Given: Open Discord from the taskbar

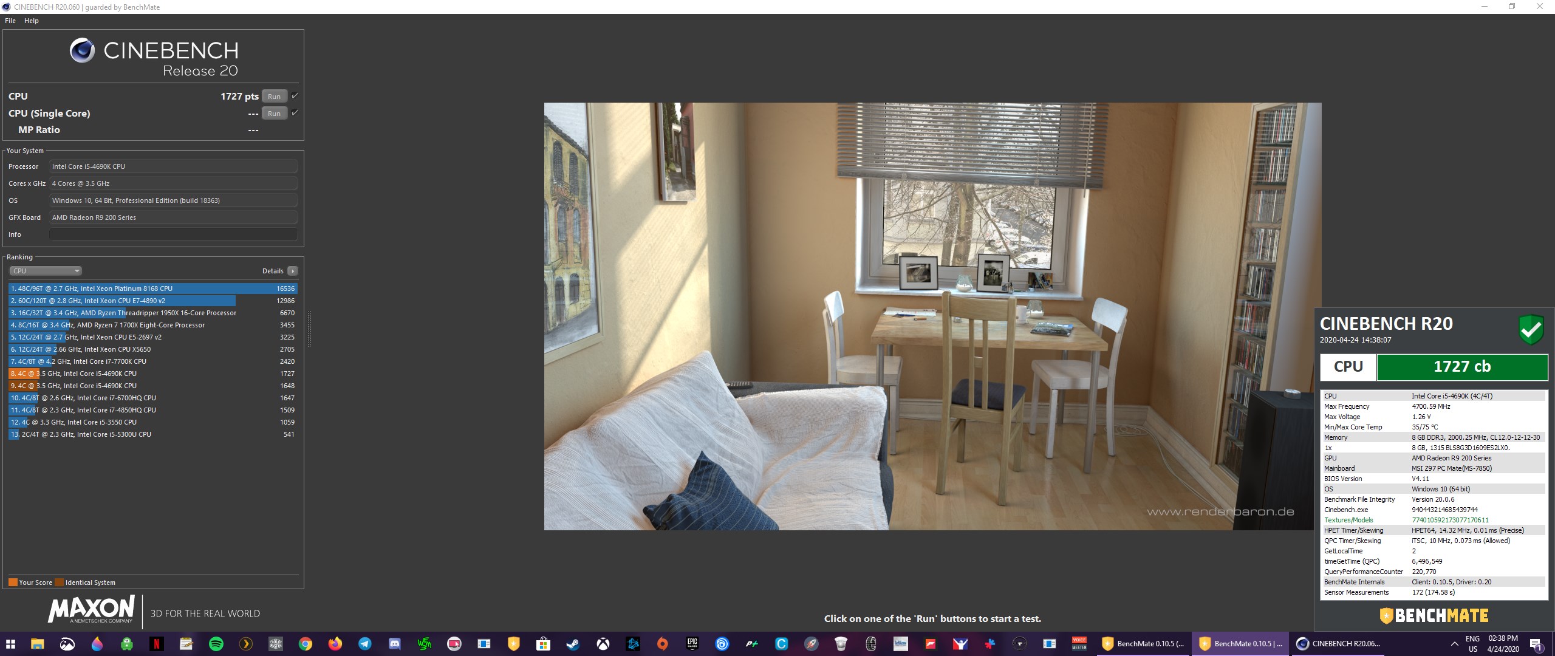Looking at the screenshot, I should [x=395, y=644].
